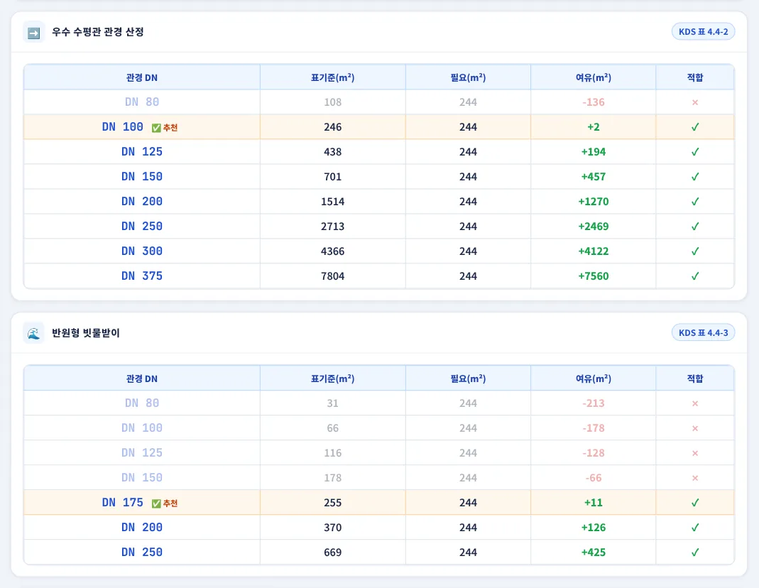Click the margin value +1270
The width and height of the screenshot is (759, 588).
(594, 201)
